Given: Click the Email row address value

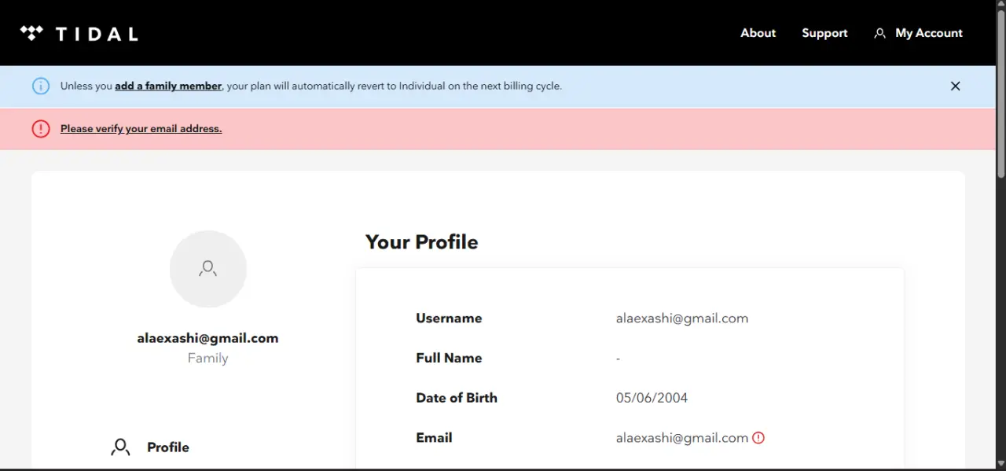Looking at the screenshot, I should coord(682,438).
